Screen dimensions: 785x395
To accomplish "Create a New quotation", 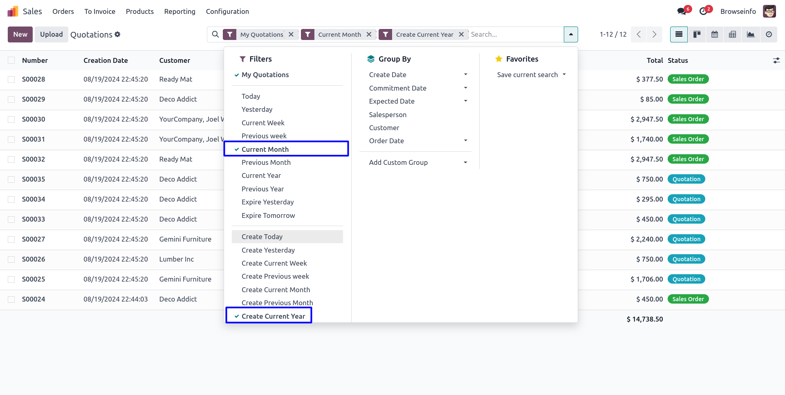I will pos(20,35).
